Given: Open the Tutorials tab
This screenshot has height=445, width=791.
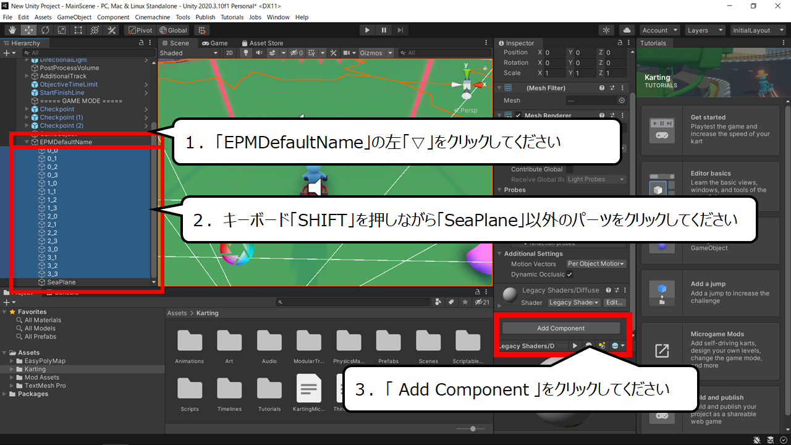Looking at the screenshot, I should pos(653,43).
